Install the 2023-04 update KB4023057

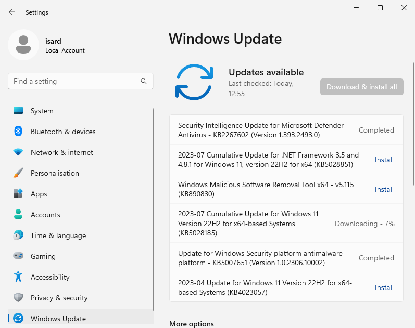click(x=384, y=287)
